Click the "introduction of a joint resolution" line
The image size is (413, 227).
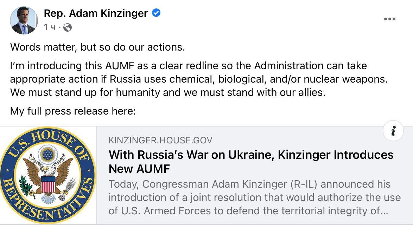[x=254, y=197]
